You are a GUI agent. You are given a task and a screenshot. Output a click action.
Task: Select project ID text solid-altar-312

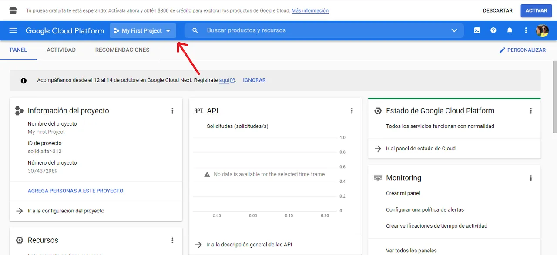44,152
